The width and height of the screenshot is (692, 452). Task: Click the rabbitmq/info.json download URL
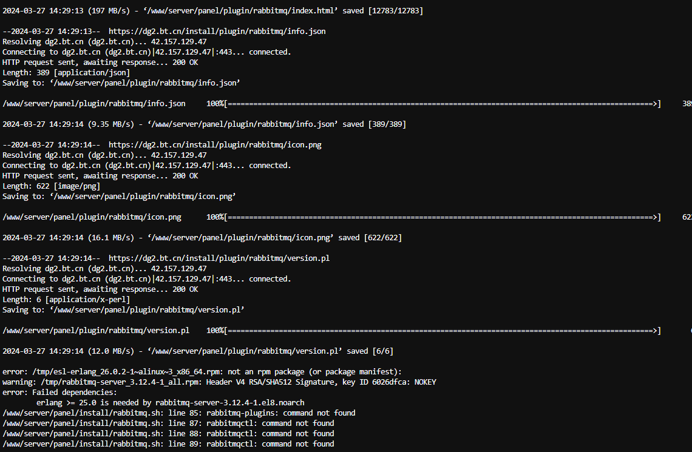(x=217, y=32)
